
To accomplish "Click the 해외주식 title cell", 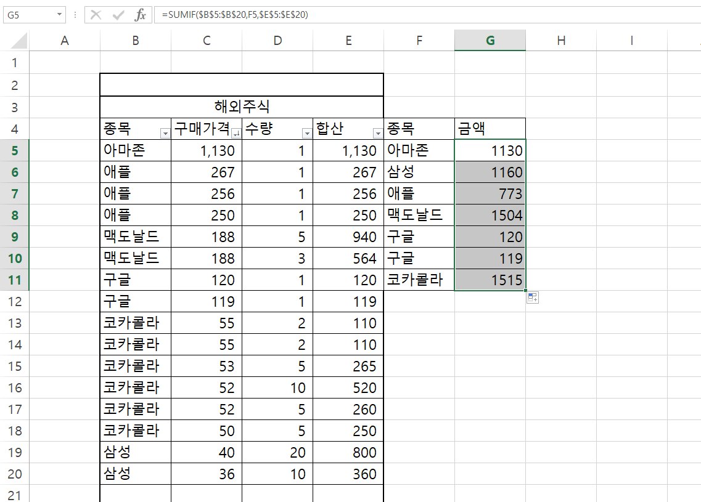I will [x=242, y=107].
